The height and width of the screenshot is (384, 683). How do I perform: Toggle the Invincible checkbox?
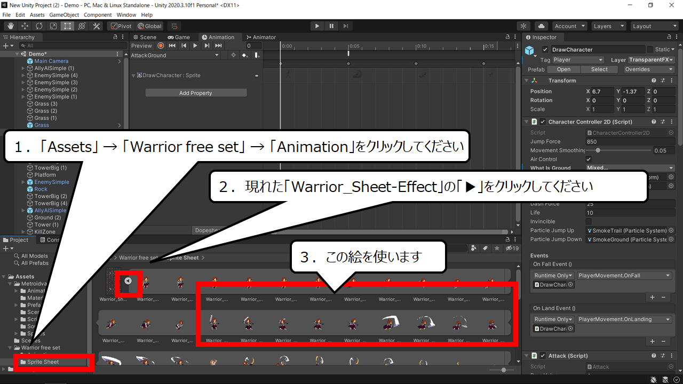589,221
